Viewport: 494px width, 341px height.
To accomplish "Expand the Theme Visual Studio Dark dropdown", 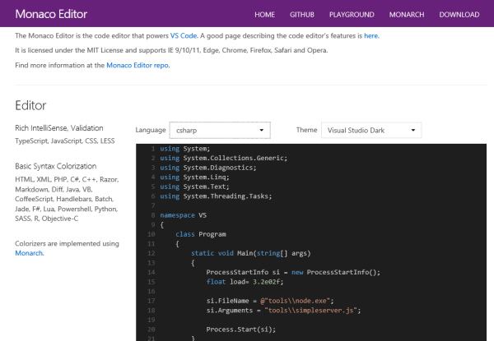I will coord(370,130).
